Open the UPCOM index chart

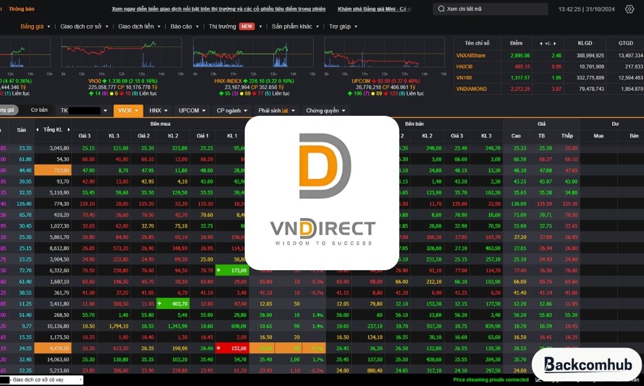pyautogui.click(x=385, y=53)
